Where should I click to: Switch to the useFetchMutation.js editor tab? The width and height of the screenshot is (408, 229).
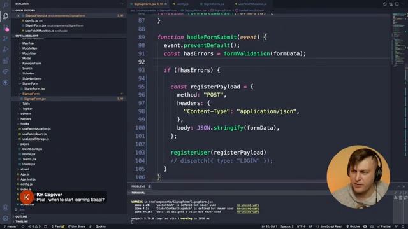pos(252,4)
